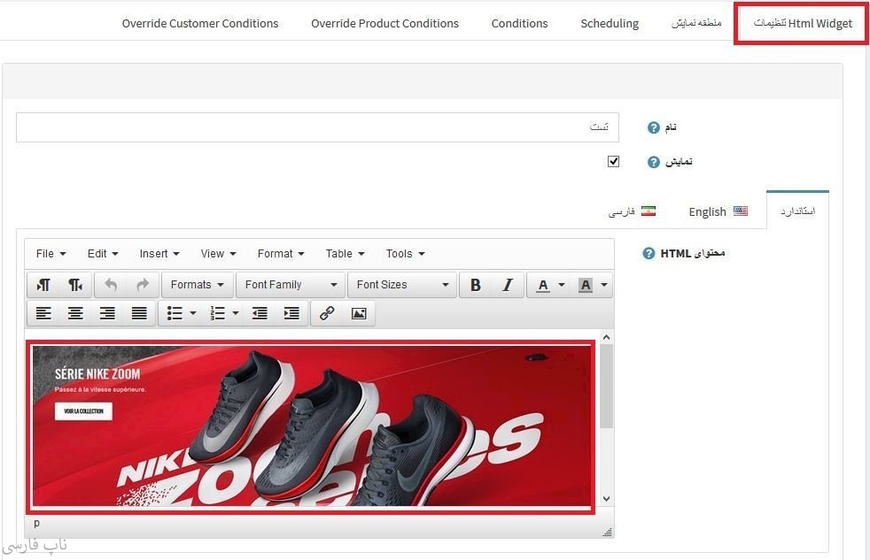Open the Font Family dropdown
870x560 pixels.
(x=291, y=285)
